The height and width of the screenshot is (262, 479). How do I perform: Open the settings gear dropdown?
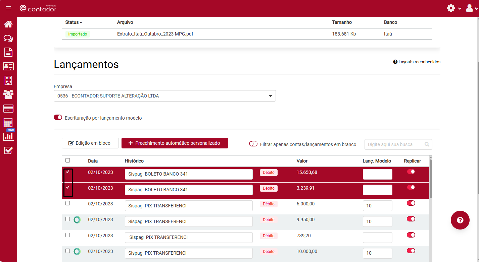click(454, 8)
